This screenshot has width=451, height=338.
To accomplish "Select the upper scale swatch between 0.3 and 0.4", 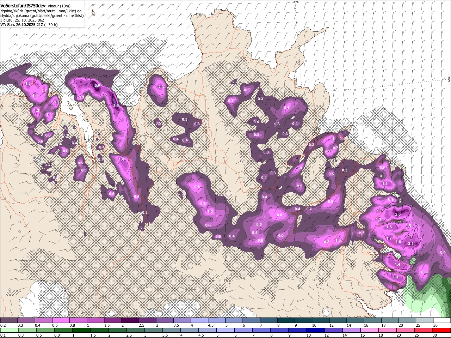I will click(26, 320).
